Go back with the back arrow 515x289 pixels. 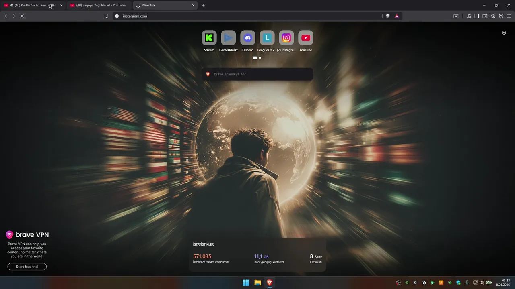pos(6,16)
